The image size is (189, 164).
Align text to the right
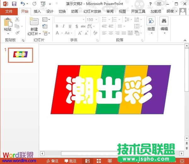[117, 33]
